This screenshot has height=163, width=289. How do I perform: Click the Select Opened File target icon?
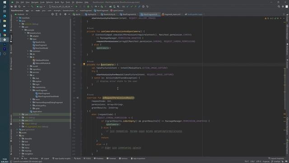click(x=52, y=14)
